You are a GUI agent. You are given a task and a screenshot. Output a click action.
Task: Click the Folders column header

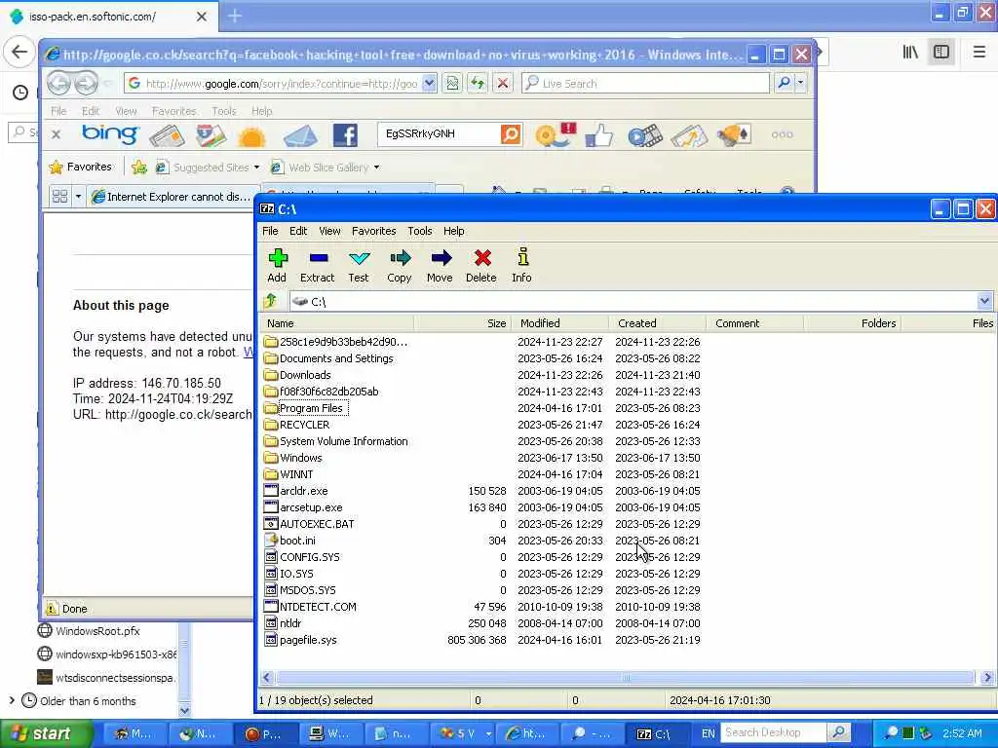coord(852,323)
